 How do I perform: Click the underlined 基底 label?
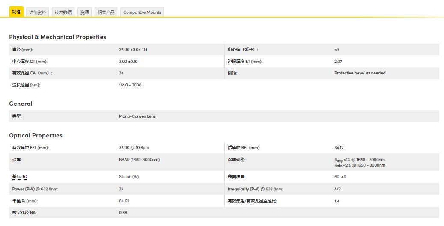(x=17, y=177)
